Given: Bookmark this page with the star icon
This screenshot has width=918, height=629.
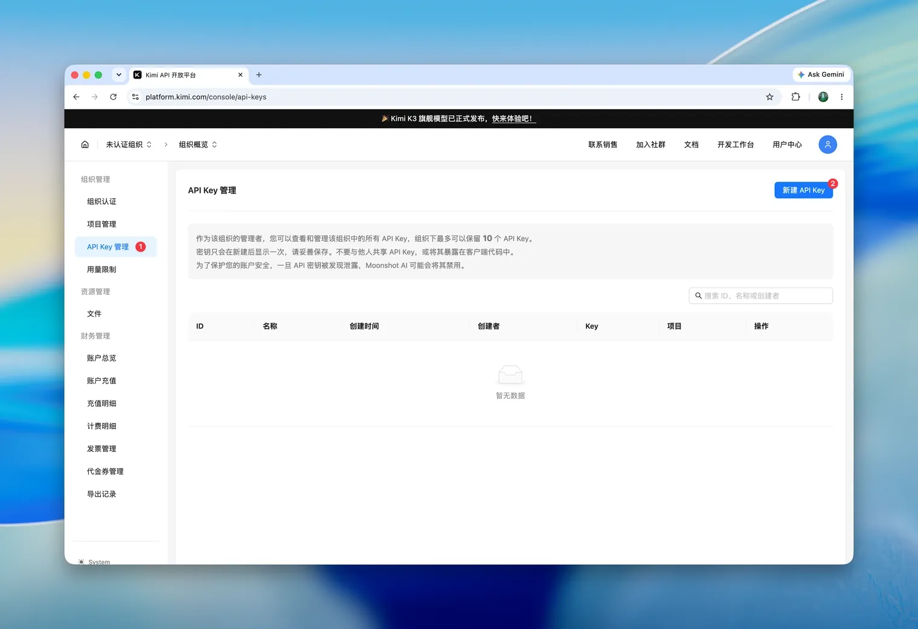Looking at the screenshot, I should coord(769,97).
